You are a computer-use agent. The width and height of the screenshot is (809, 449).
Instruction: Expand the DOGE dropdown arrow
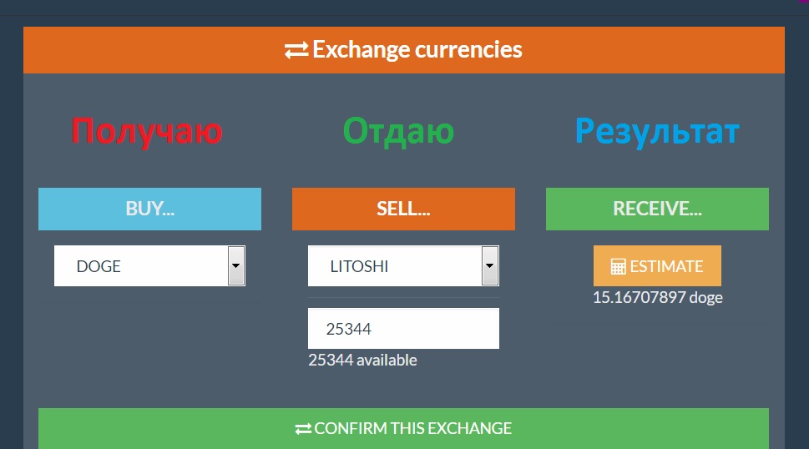click(236, 266)
